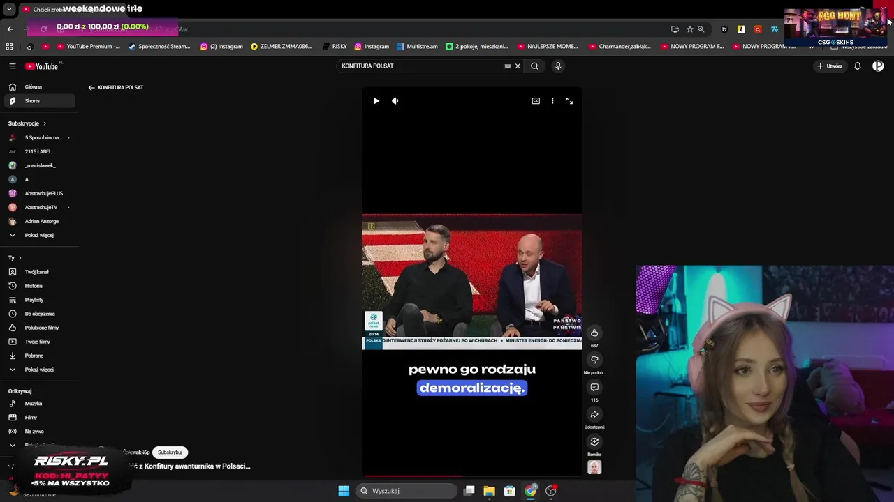Open Adrian Anzorge channel subscription
Image resolution: width=894 pixels, height=502 pixels.
[x=40, y=221]
